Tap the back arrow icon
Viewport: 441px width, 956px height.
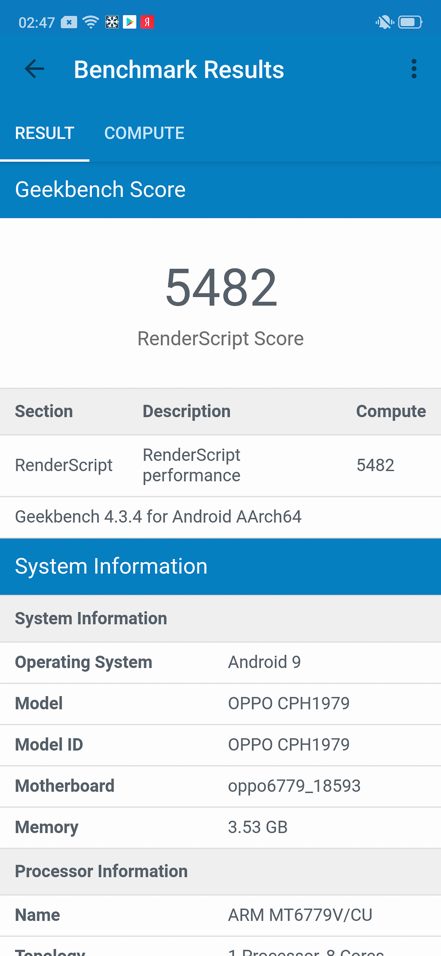35,69
